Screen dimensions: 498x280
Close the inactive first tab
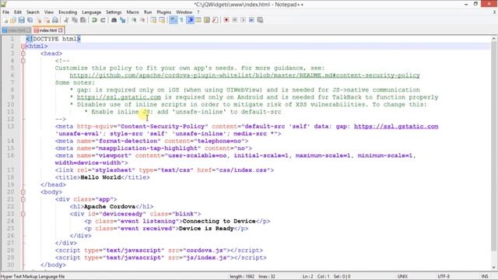tap(29, 30)
